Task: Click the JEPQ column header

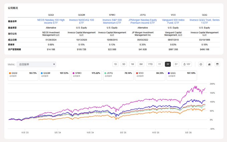Action: pos(143,15)
